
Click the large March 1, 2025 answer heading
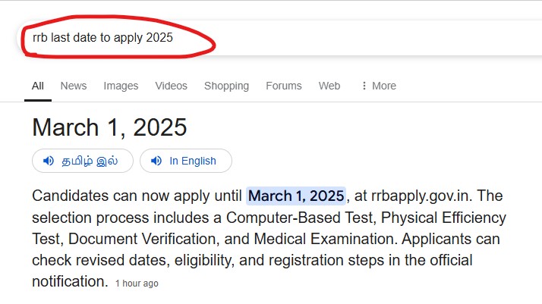click(x=109, y=127)
